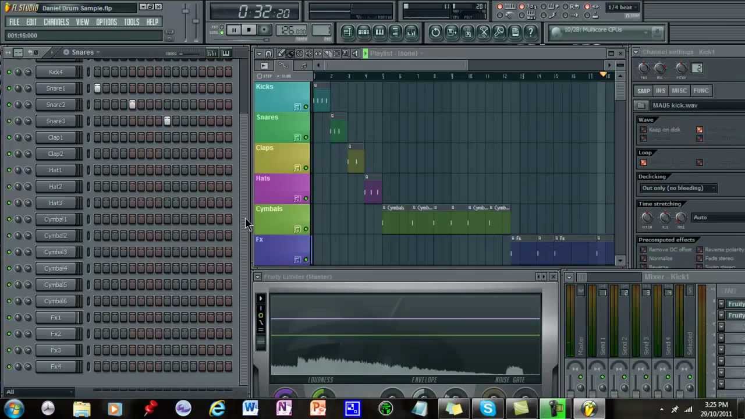Select the paint brush tool in playlist
The height and width of the screenshot is (419, 745).
coord(290,53)
